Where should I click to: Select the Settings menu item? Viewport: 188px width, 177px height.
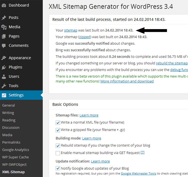click(21, 95)
